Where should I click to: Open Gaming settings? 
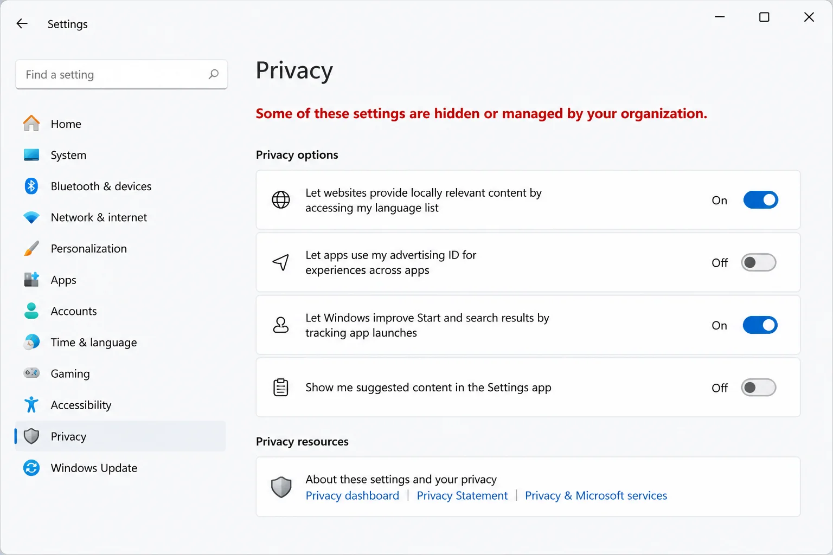[x=120, y=373]
